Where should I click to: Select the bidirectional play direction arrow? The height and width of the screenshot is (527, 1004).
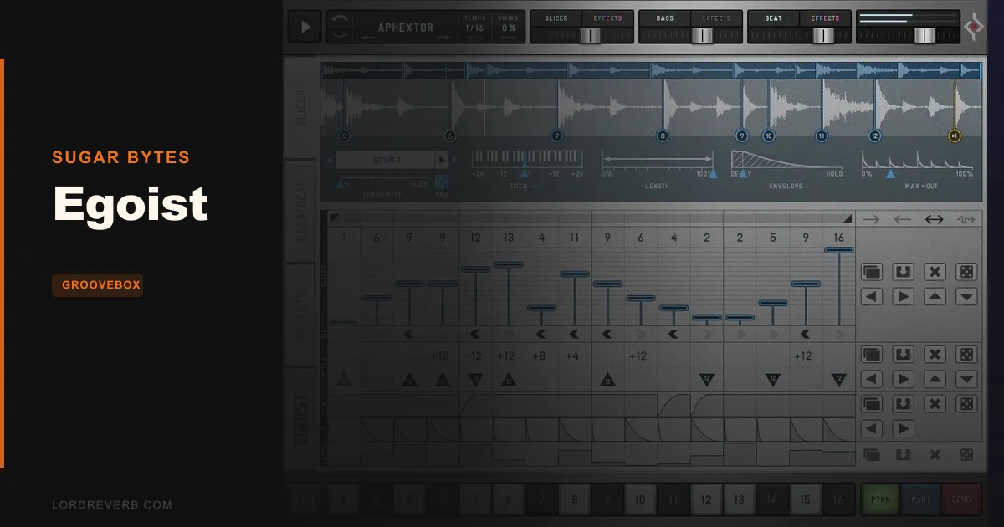click(x=935, y=219)
